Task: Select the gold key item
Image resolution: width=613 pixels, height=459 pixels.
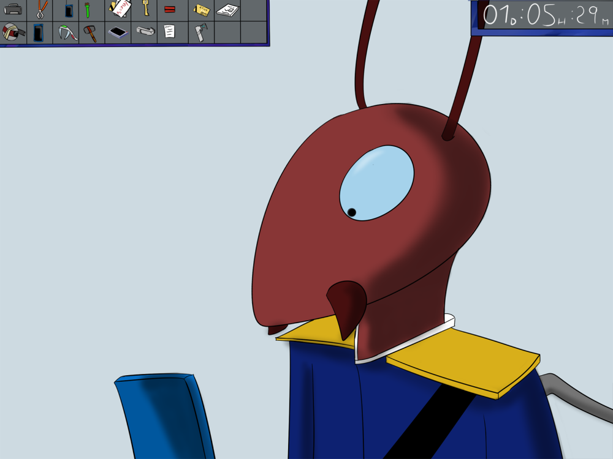Action: 145,9
